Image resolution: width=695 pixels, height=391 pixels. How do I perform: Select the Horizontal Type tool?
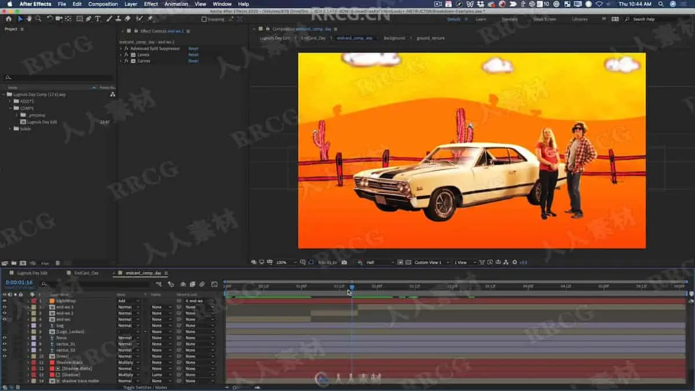click(98, 19)
